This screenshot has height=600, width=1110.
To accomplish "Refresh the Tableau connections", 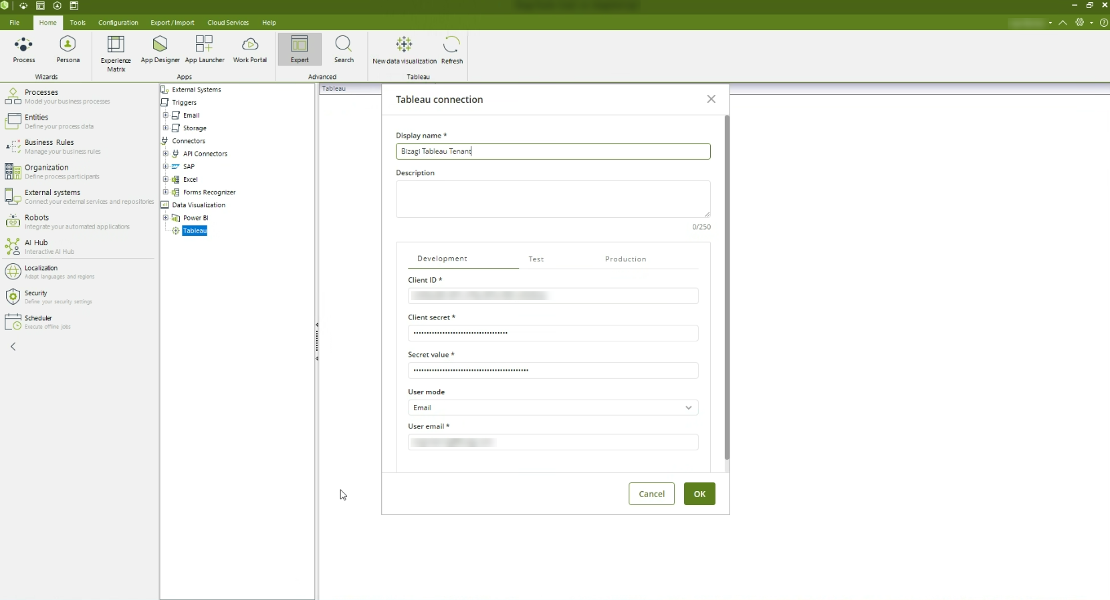I will tap(452, 51).
